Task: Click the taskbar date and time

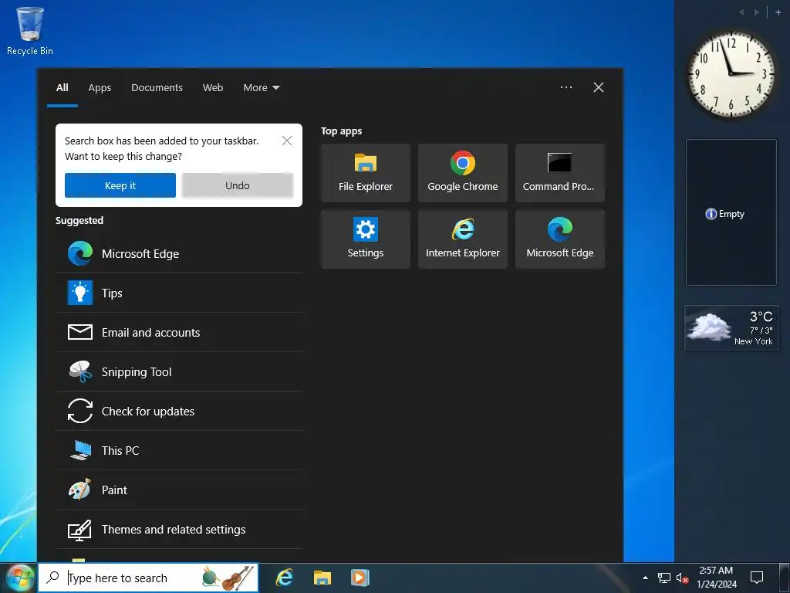Action: pos(717,578)
